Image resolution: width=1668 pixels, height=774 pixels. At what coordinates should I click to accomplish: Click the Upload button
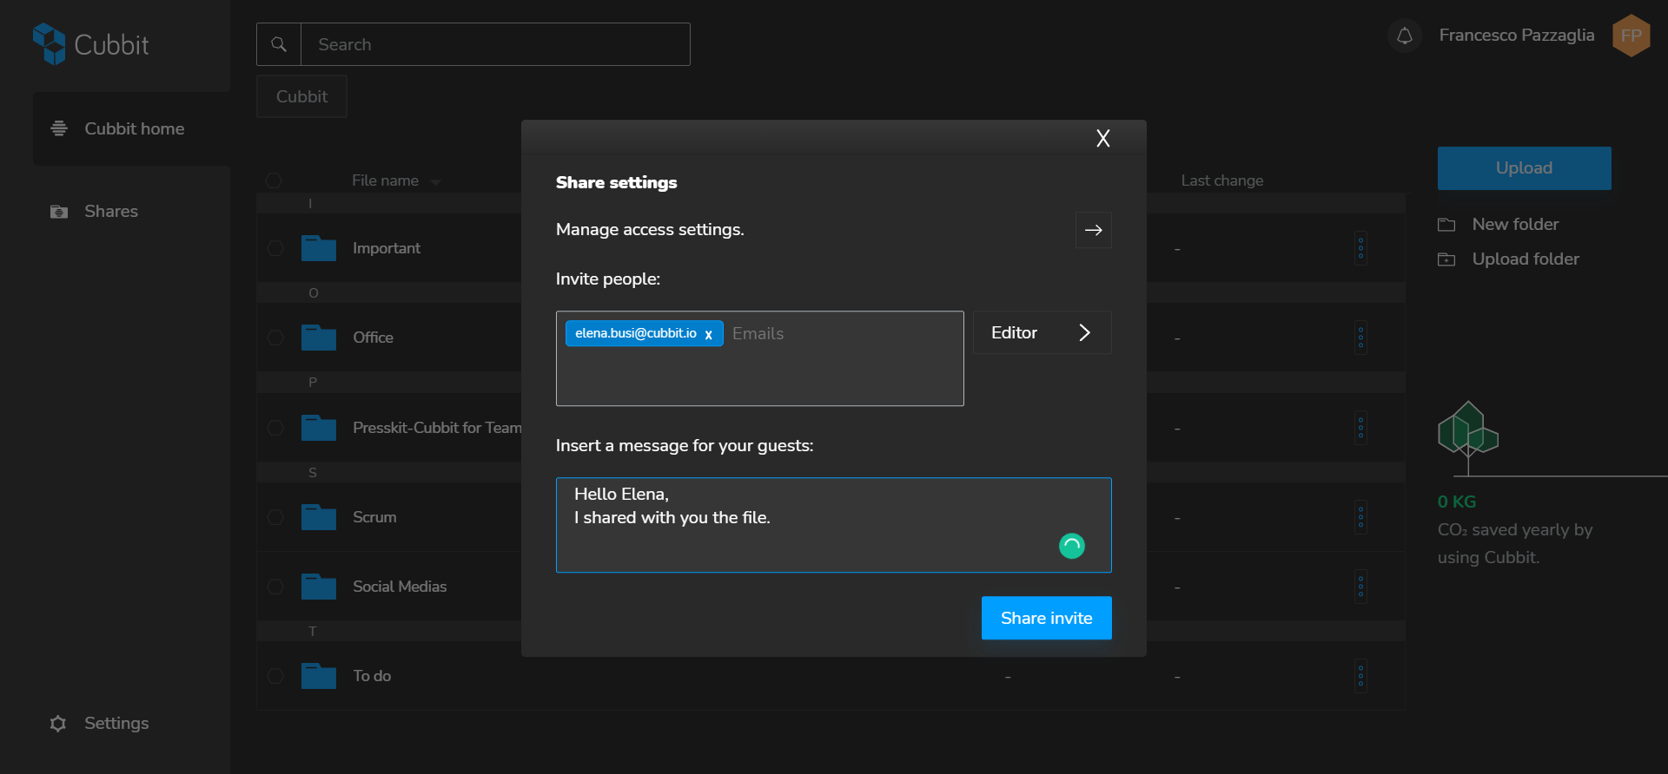[x=1524, y=168]
